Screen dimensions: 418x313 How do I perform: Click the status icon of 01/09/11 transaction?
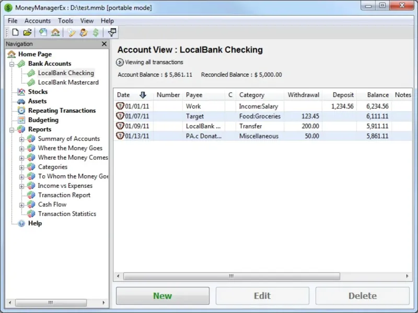pos(120,126)
